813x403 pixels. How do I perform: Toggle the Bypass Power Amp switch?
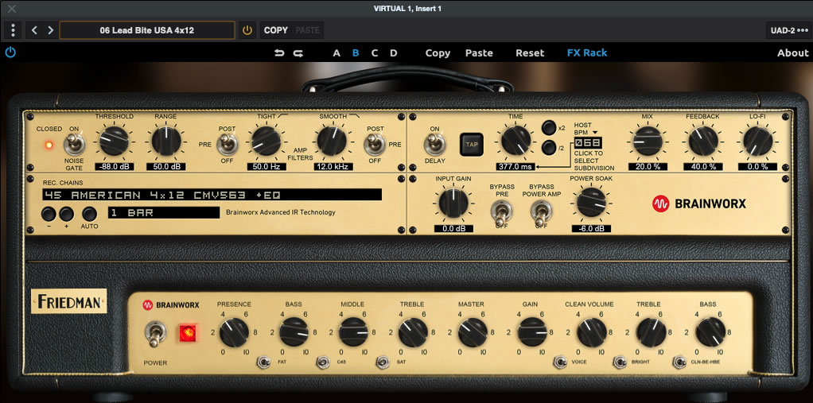[x=541, y=212]
